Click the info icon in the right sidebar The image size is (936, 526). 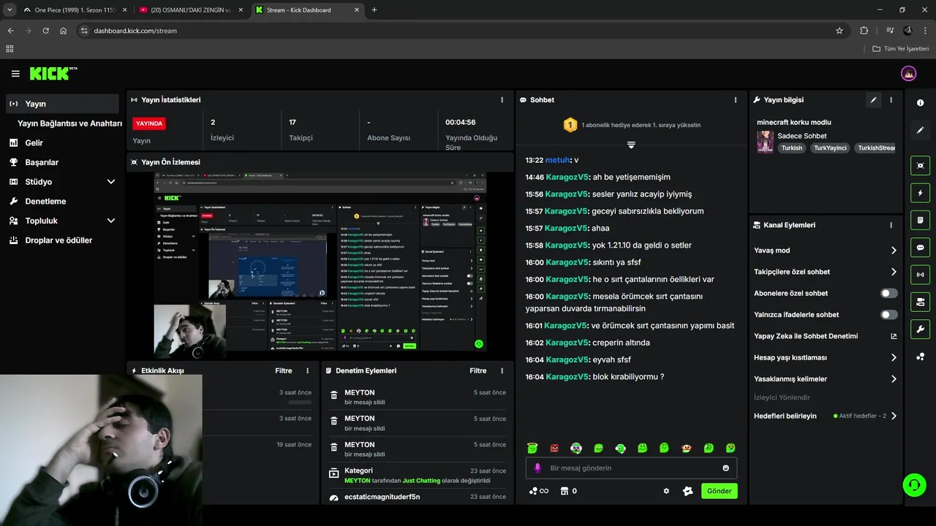pyautogui.click(x=921, y=103)
